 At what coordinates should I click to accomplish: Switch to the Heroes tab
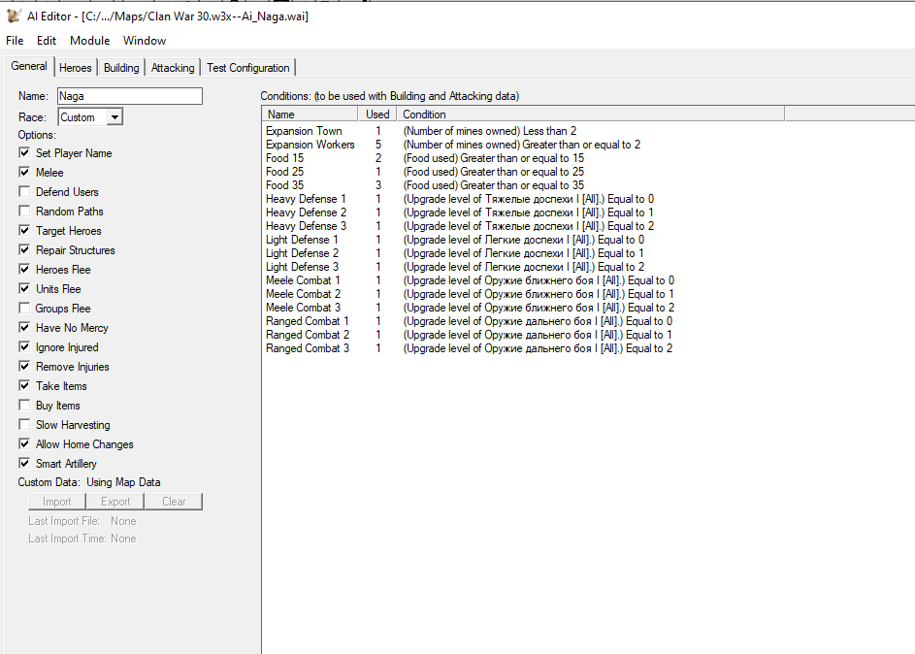[76, 68]
